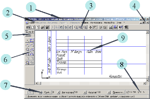Open context help arrow-question icon
150x99 pixels.
pyautogui.click(x=121, y=27)
